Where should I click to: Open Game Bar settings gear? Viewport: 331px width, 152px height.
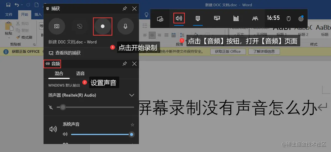(301, 18)
